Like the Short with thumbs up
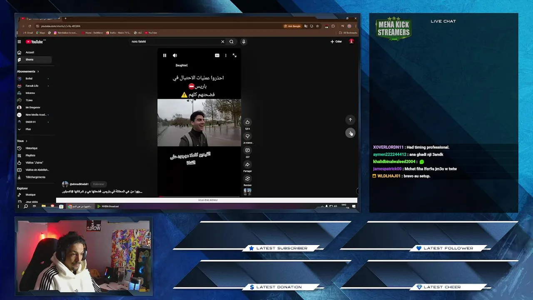The width and height of the screenshot is (533, 300). [247, 122]
